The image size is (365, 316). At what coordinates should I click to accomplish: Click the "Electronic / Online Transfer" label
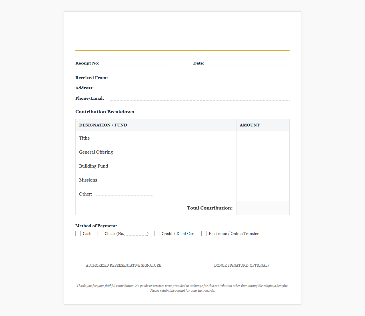234,234
